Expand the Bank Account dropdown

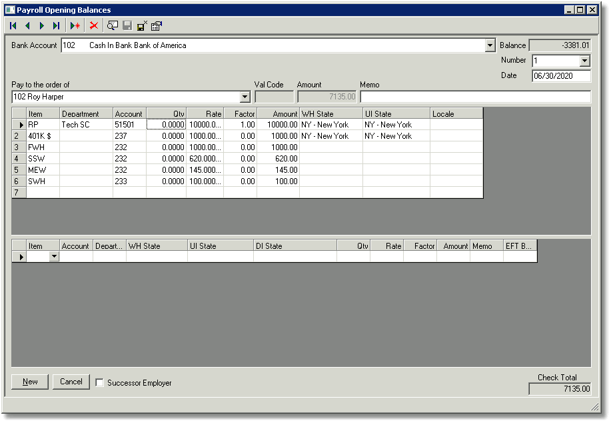pos(490,45)
